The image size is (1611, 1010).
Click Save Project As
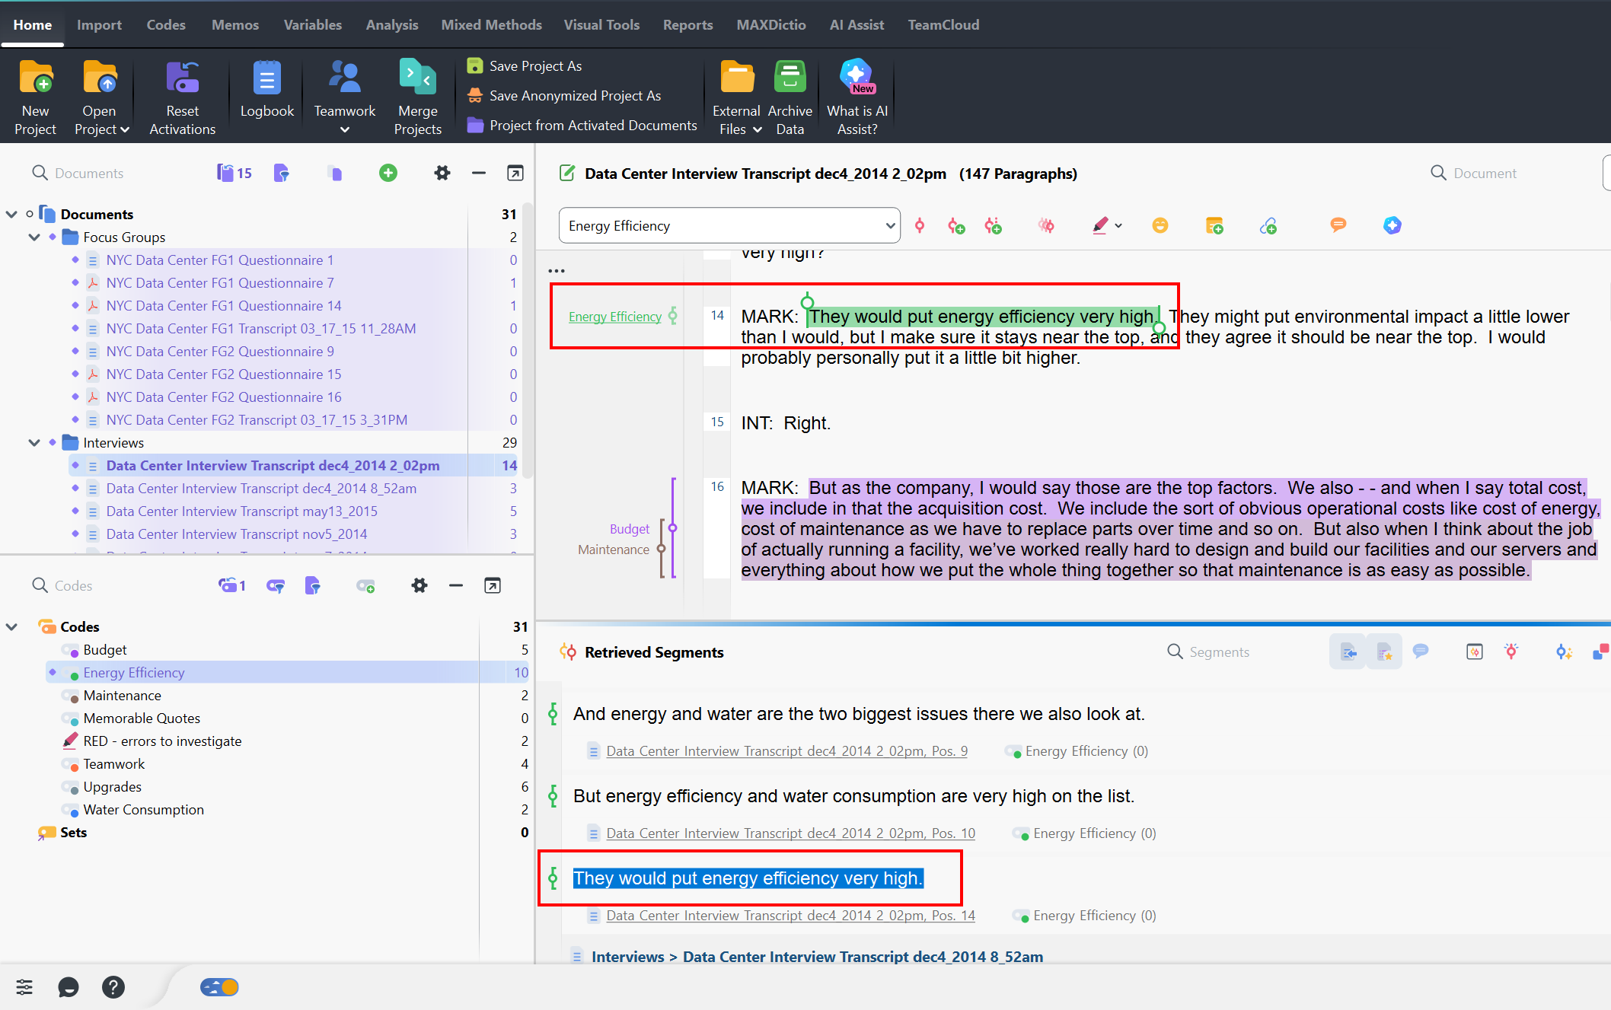(x=525, y=65)
